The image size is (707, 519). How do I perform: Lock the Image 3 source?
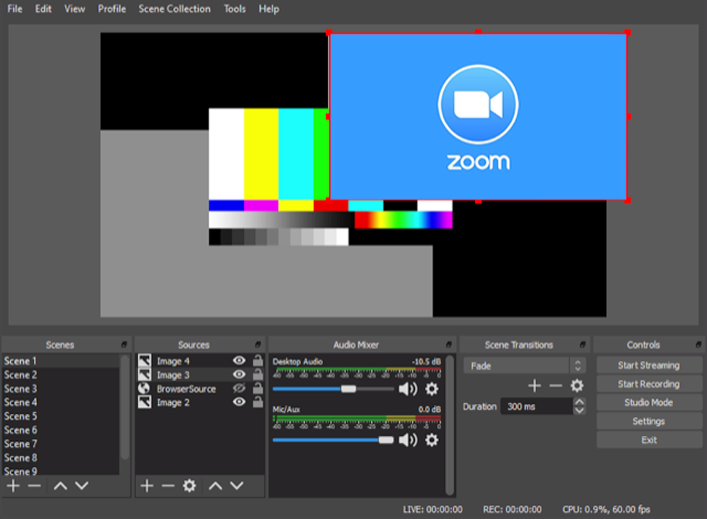(x=258, y=375)
